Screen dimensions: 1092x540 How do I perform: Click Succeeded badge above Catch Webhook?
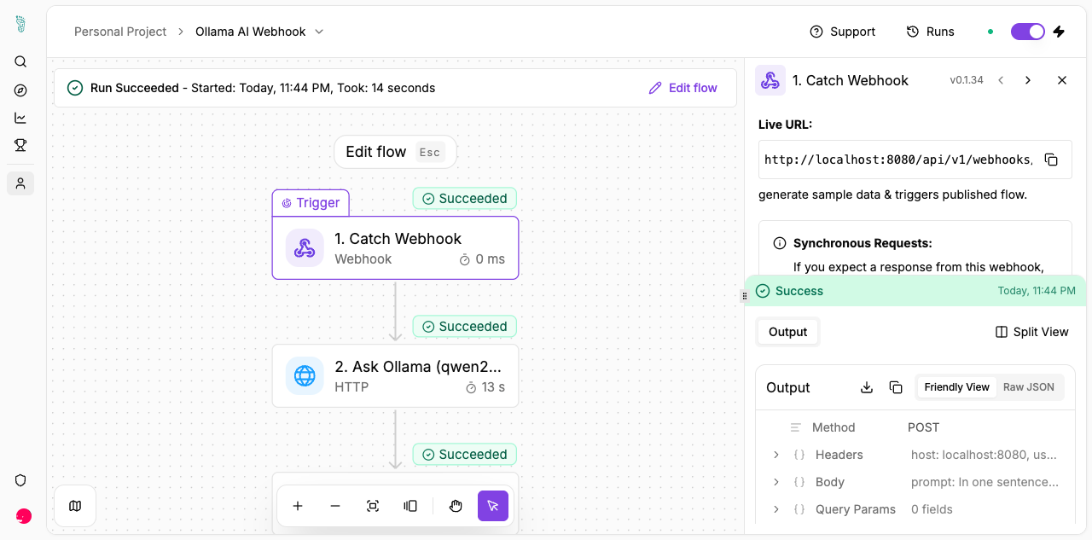tap(465, 199)
